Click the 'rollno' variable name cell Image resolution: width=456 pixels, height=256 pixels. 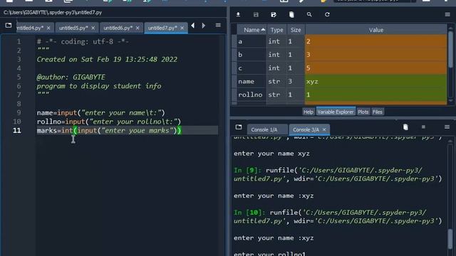pos(252,95)
